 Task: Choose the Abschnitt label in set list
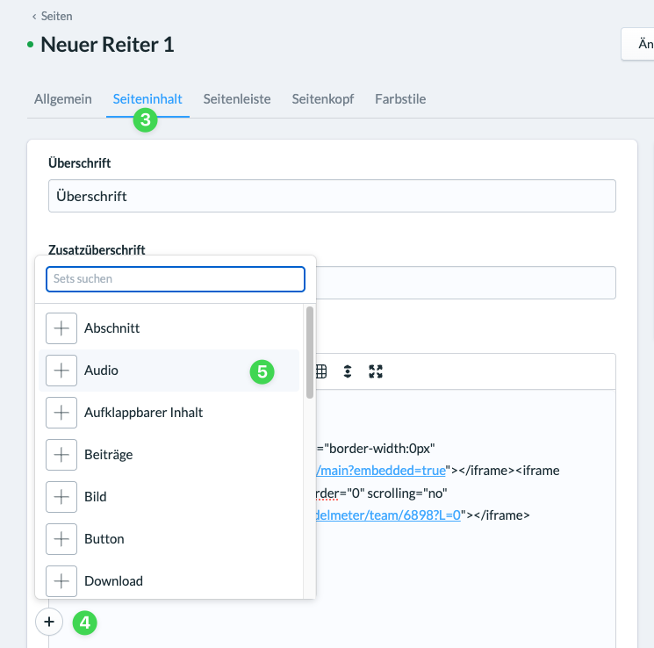point(111,328)
